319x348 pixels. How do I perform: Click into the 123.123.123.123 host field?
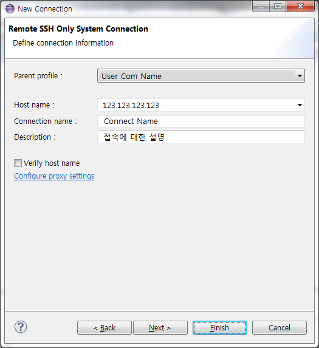[201, 105]
